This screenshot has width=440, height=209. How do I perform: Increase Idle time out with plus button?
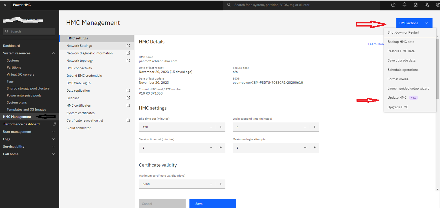[x=221, y=127]
